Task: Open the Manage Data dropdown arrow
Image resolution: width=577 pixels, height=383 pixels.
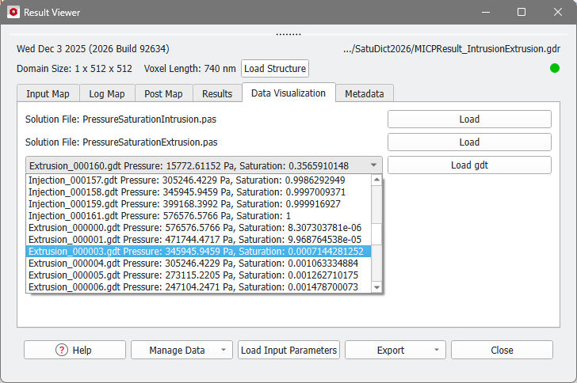Action: coord(224,350)
